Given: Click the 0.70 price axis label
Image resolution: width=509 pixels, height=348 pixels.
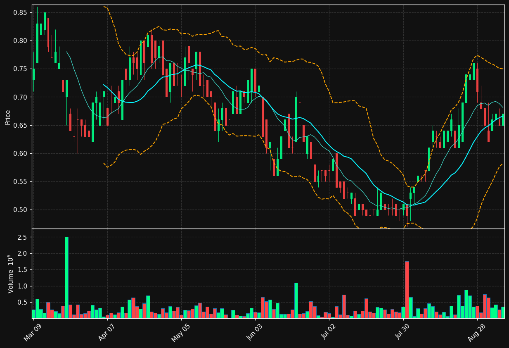Looking at the screenshot, I should click(20, 97).
